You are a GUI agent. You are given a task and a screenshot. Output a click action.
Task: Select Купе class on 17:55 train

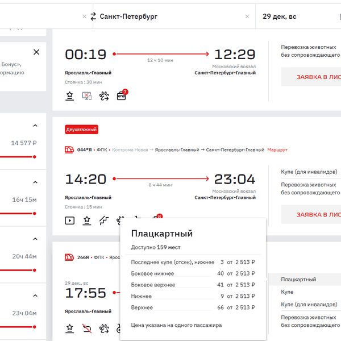(x=287, y=292)
